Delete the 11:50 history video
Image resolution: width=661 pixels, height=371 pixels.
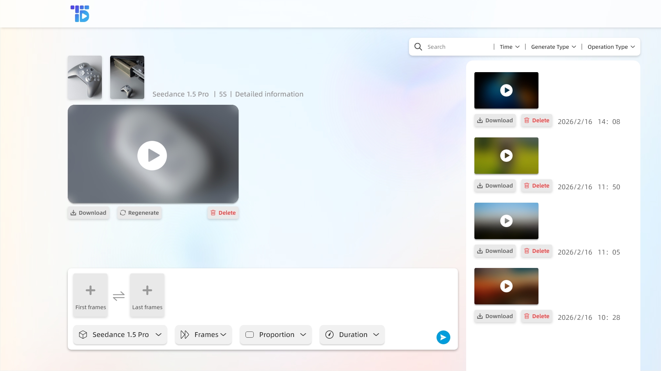[x=537, y=185]
